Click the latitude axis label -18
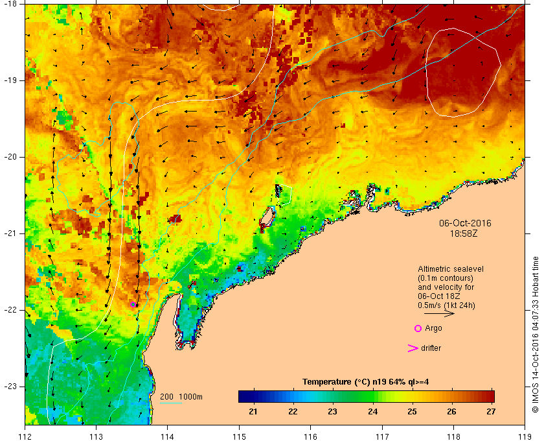The height and width of the screenshot is (441, 544). click(9, 3)
